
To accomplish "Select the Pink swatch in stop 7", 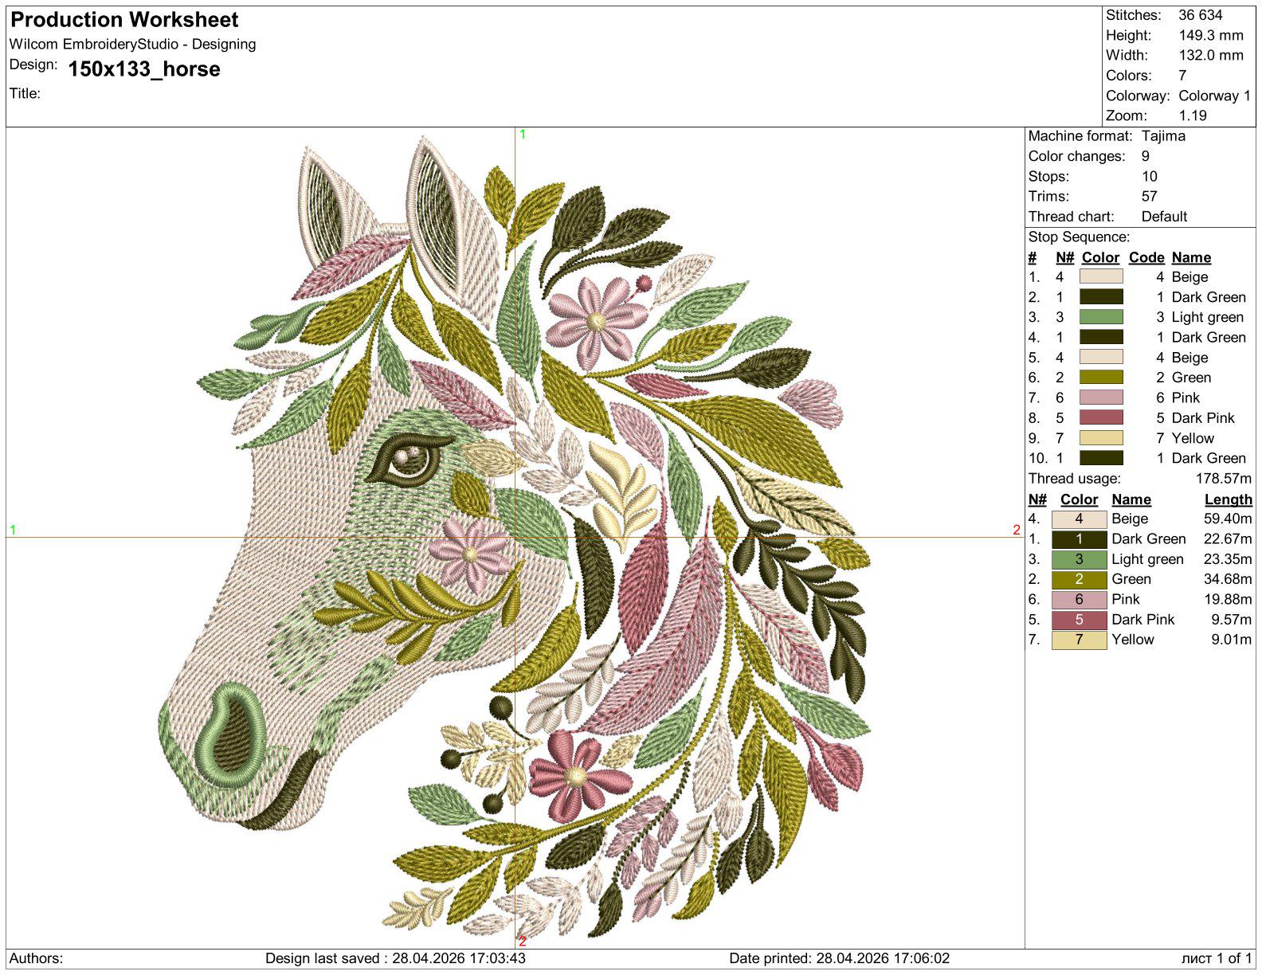I will pos(1101,397).
